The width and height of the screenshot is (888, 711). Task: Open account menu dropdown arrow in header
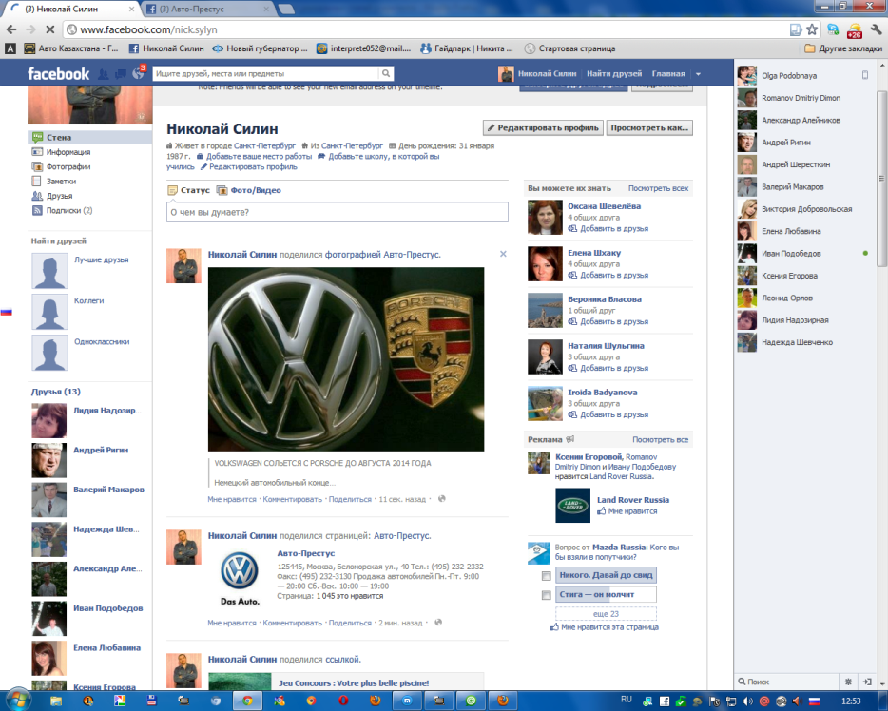pyautogui.click(x=698, y=74)
